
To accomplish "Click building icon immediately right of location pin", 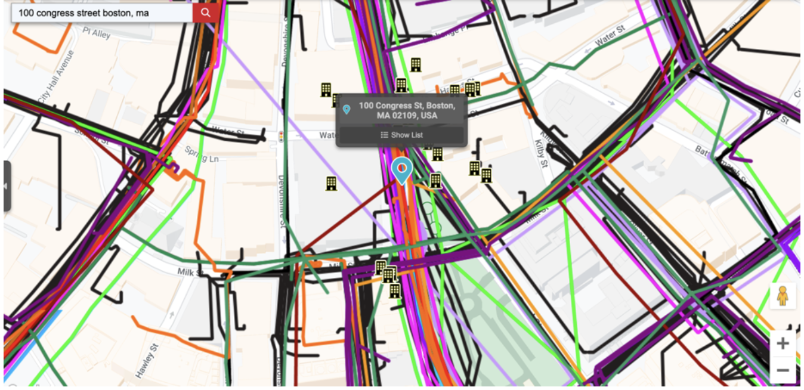I will point(435,181).
